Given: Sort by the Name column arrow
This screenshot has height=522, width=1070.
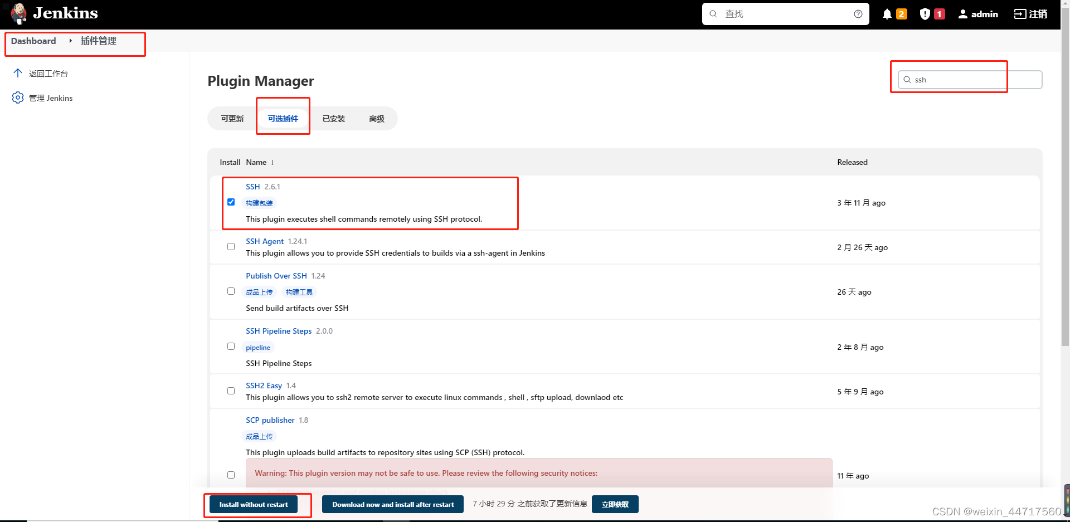Looking at the screenshot, I should pos(272,162).
